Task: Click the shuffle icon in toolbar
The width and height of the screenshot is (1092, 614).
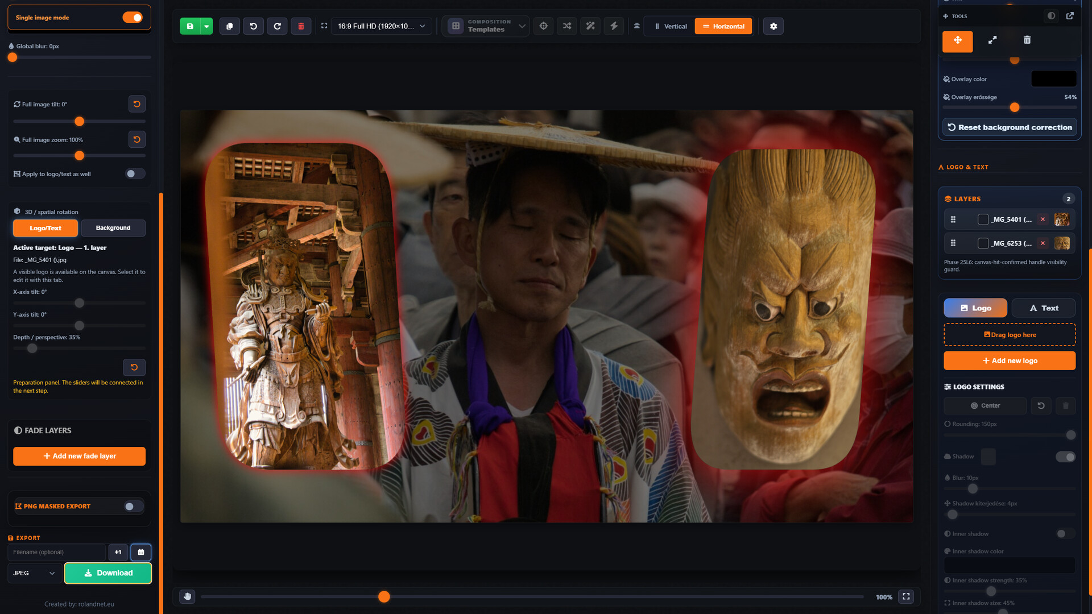Action: 567,26
